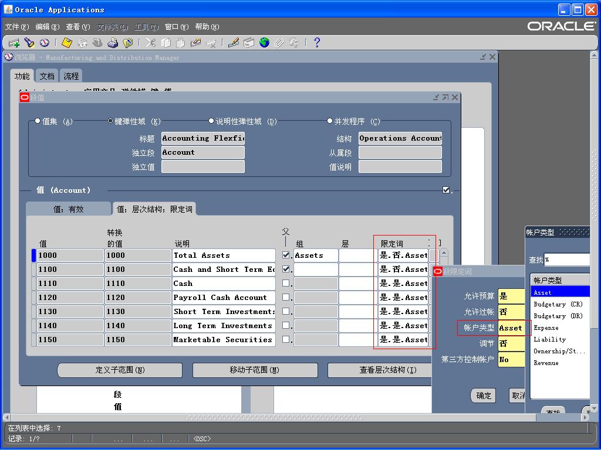The height and width of the screenshot is (450, 601).
Task: Open the 窗口(W) menu
Action: [177, 27]
